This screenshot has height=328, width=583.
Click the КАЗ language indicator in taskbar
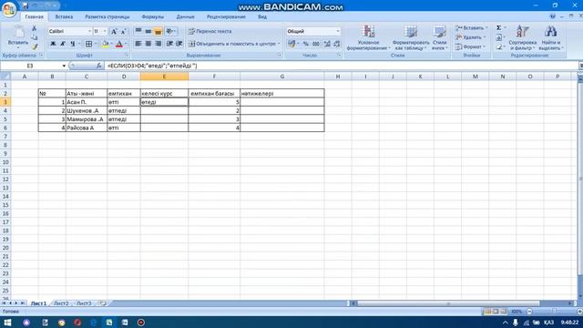click(548, 323)
